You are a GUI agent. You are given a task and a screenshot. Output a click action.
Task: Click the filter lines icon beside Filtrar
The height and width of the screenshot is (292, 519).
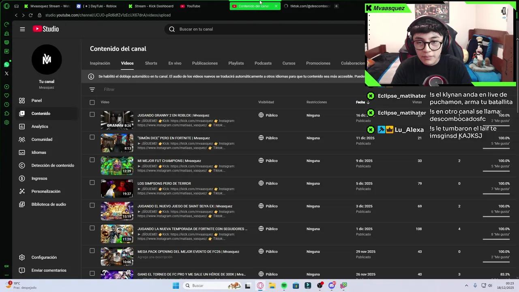point(92,90)
